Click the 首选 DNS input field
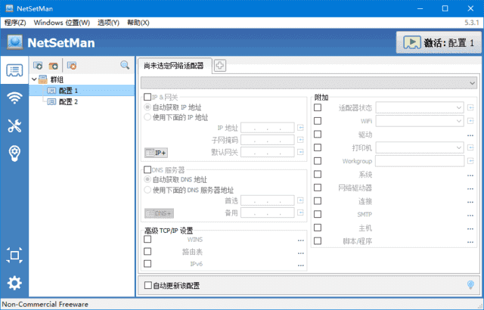Screen dimensions: 484x310 tap(267, 200)
